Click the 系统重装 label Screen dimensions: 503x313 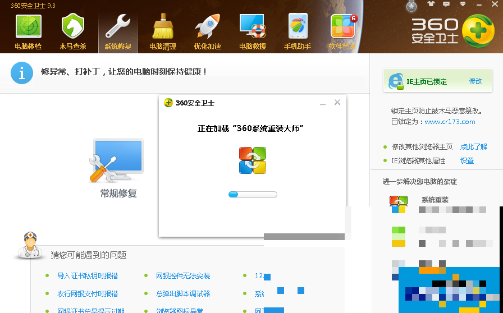pos(435,200)
